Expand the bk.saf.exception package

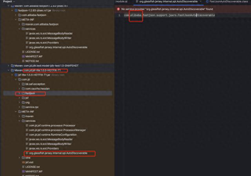[x=19, y=84]
